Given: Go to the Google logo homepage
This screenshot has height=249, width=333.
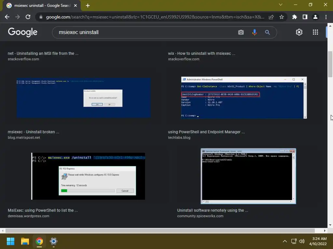Looking at the screenshot, I should 22,32.
